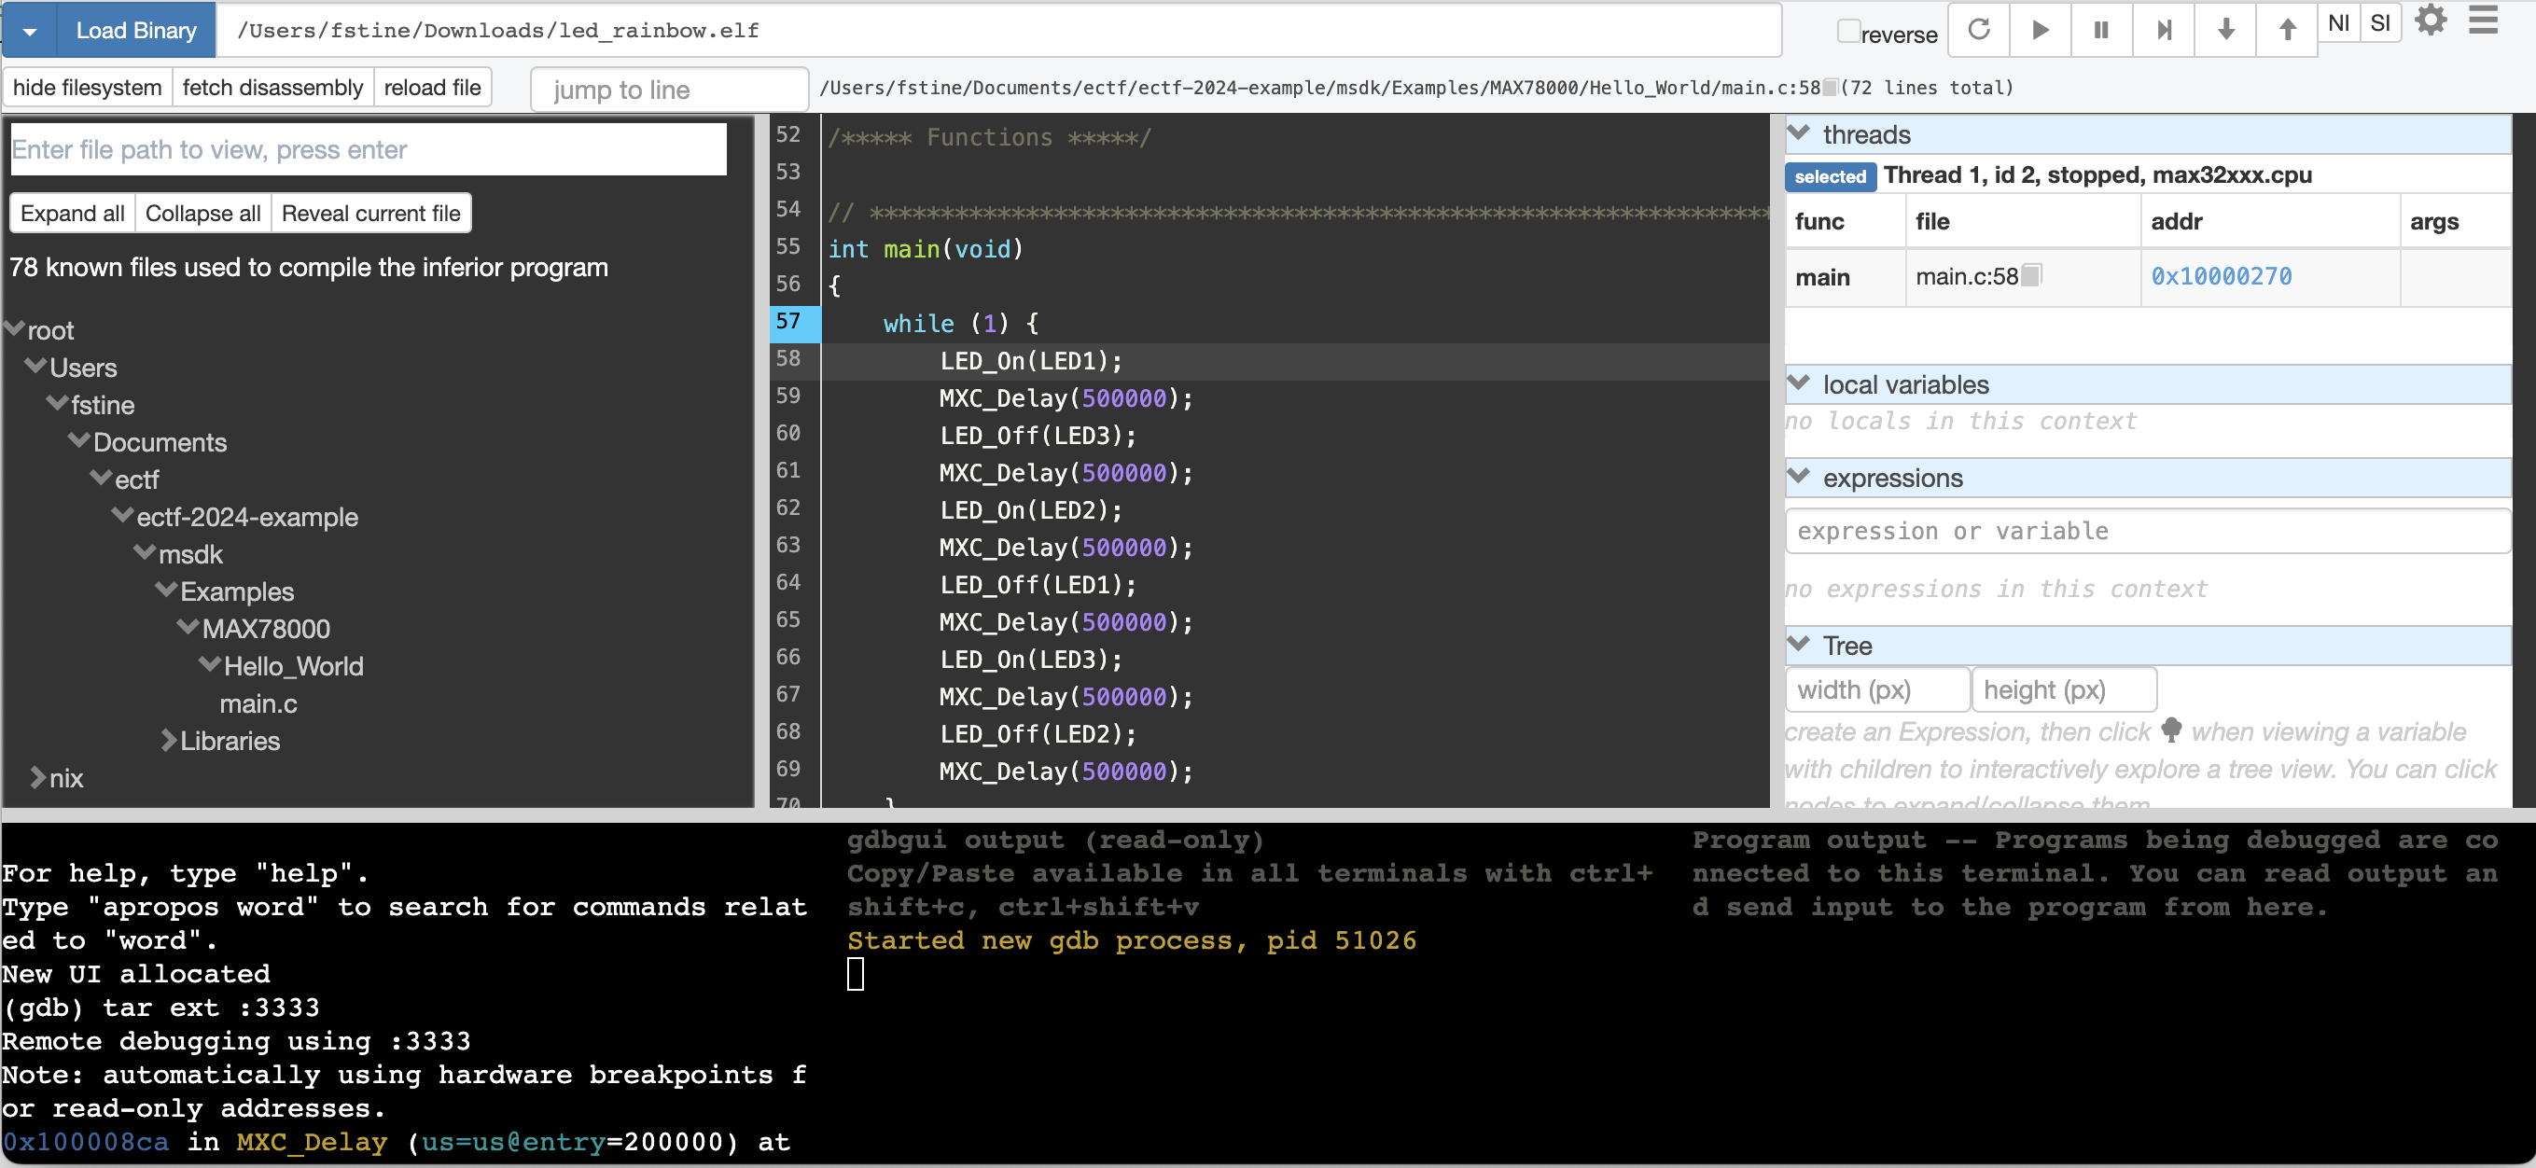2536x1168 pixels.
Task: Collapse the local variables section
Action: pyautogui.click(x=1799, y=382)
